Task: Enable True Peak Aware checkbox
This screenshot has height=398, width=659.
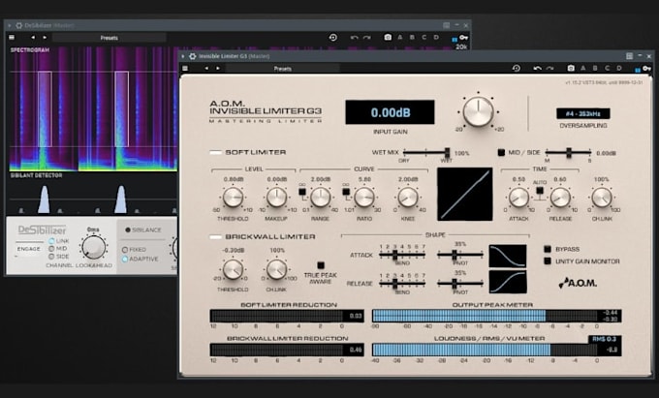Action: (321, 265)
